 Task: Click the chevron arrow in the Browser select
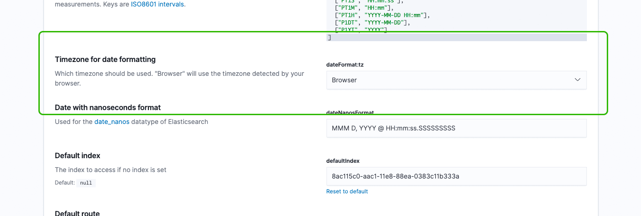pyautogui.click(x=577, y=80)
